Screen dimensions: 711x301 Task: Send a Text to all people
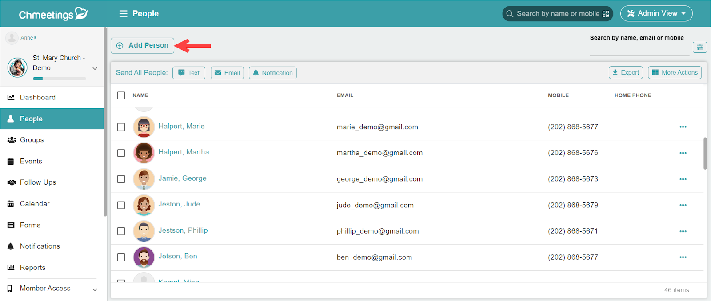189,73
